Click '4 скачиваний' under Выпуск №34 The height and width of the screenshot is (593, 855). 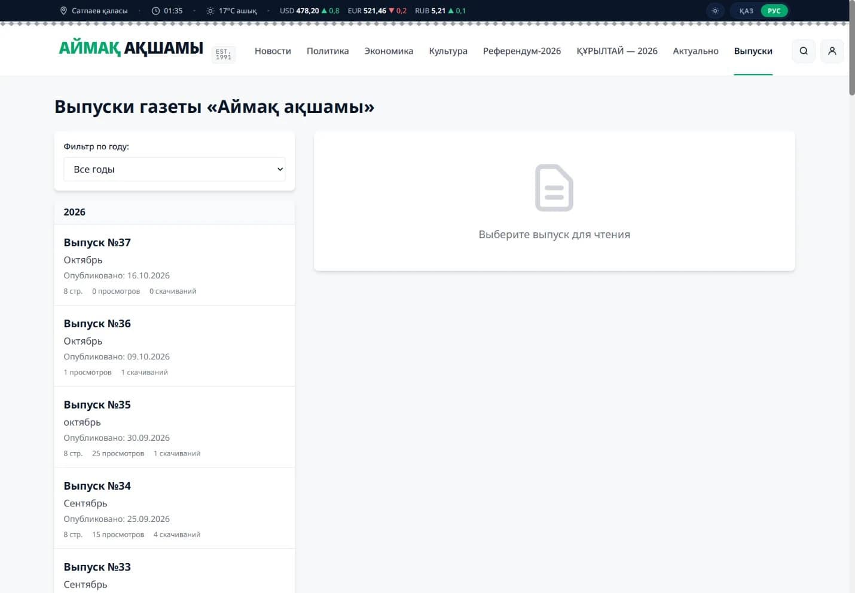click(x=177, y=534)
